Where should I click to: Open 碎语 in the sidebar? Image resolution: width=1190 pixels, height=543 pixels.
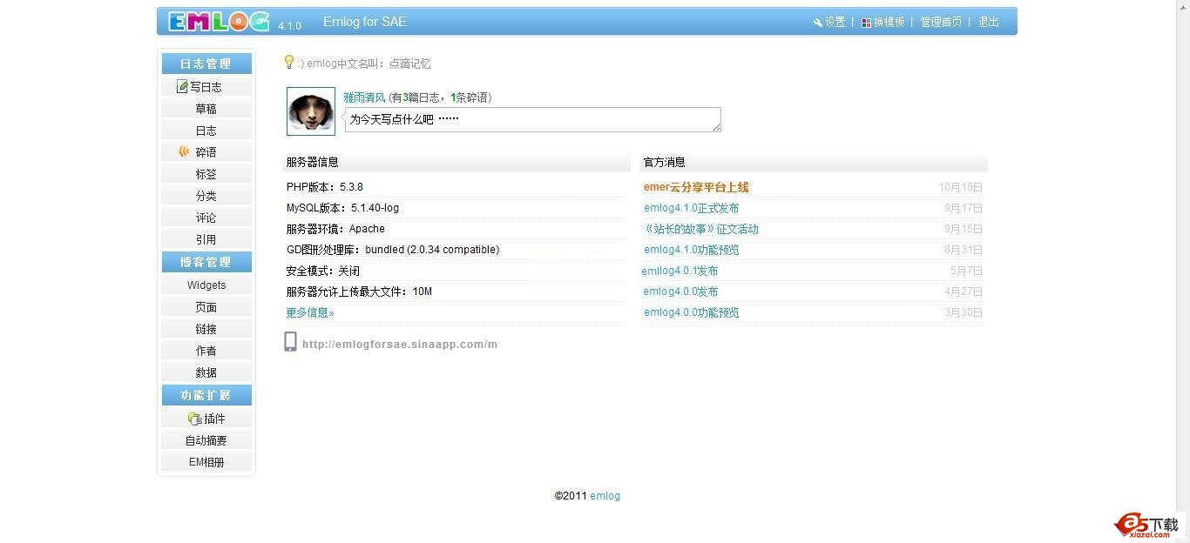206,152
